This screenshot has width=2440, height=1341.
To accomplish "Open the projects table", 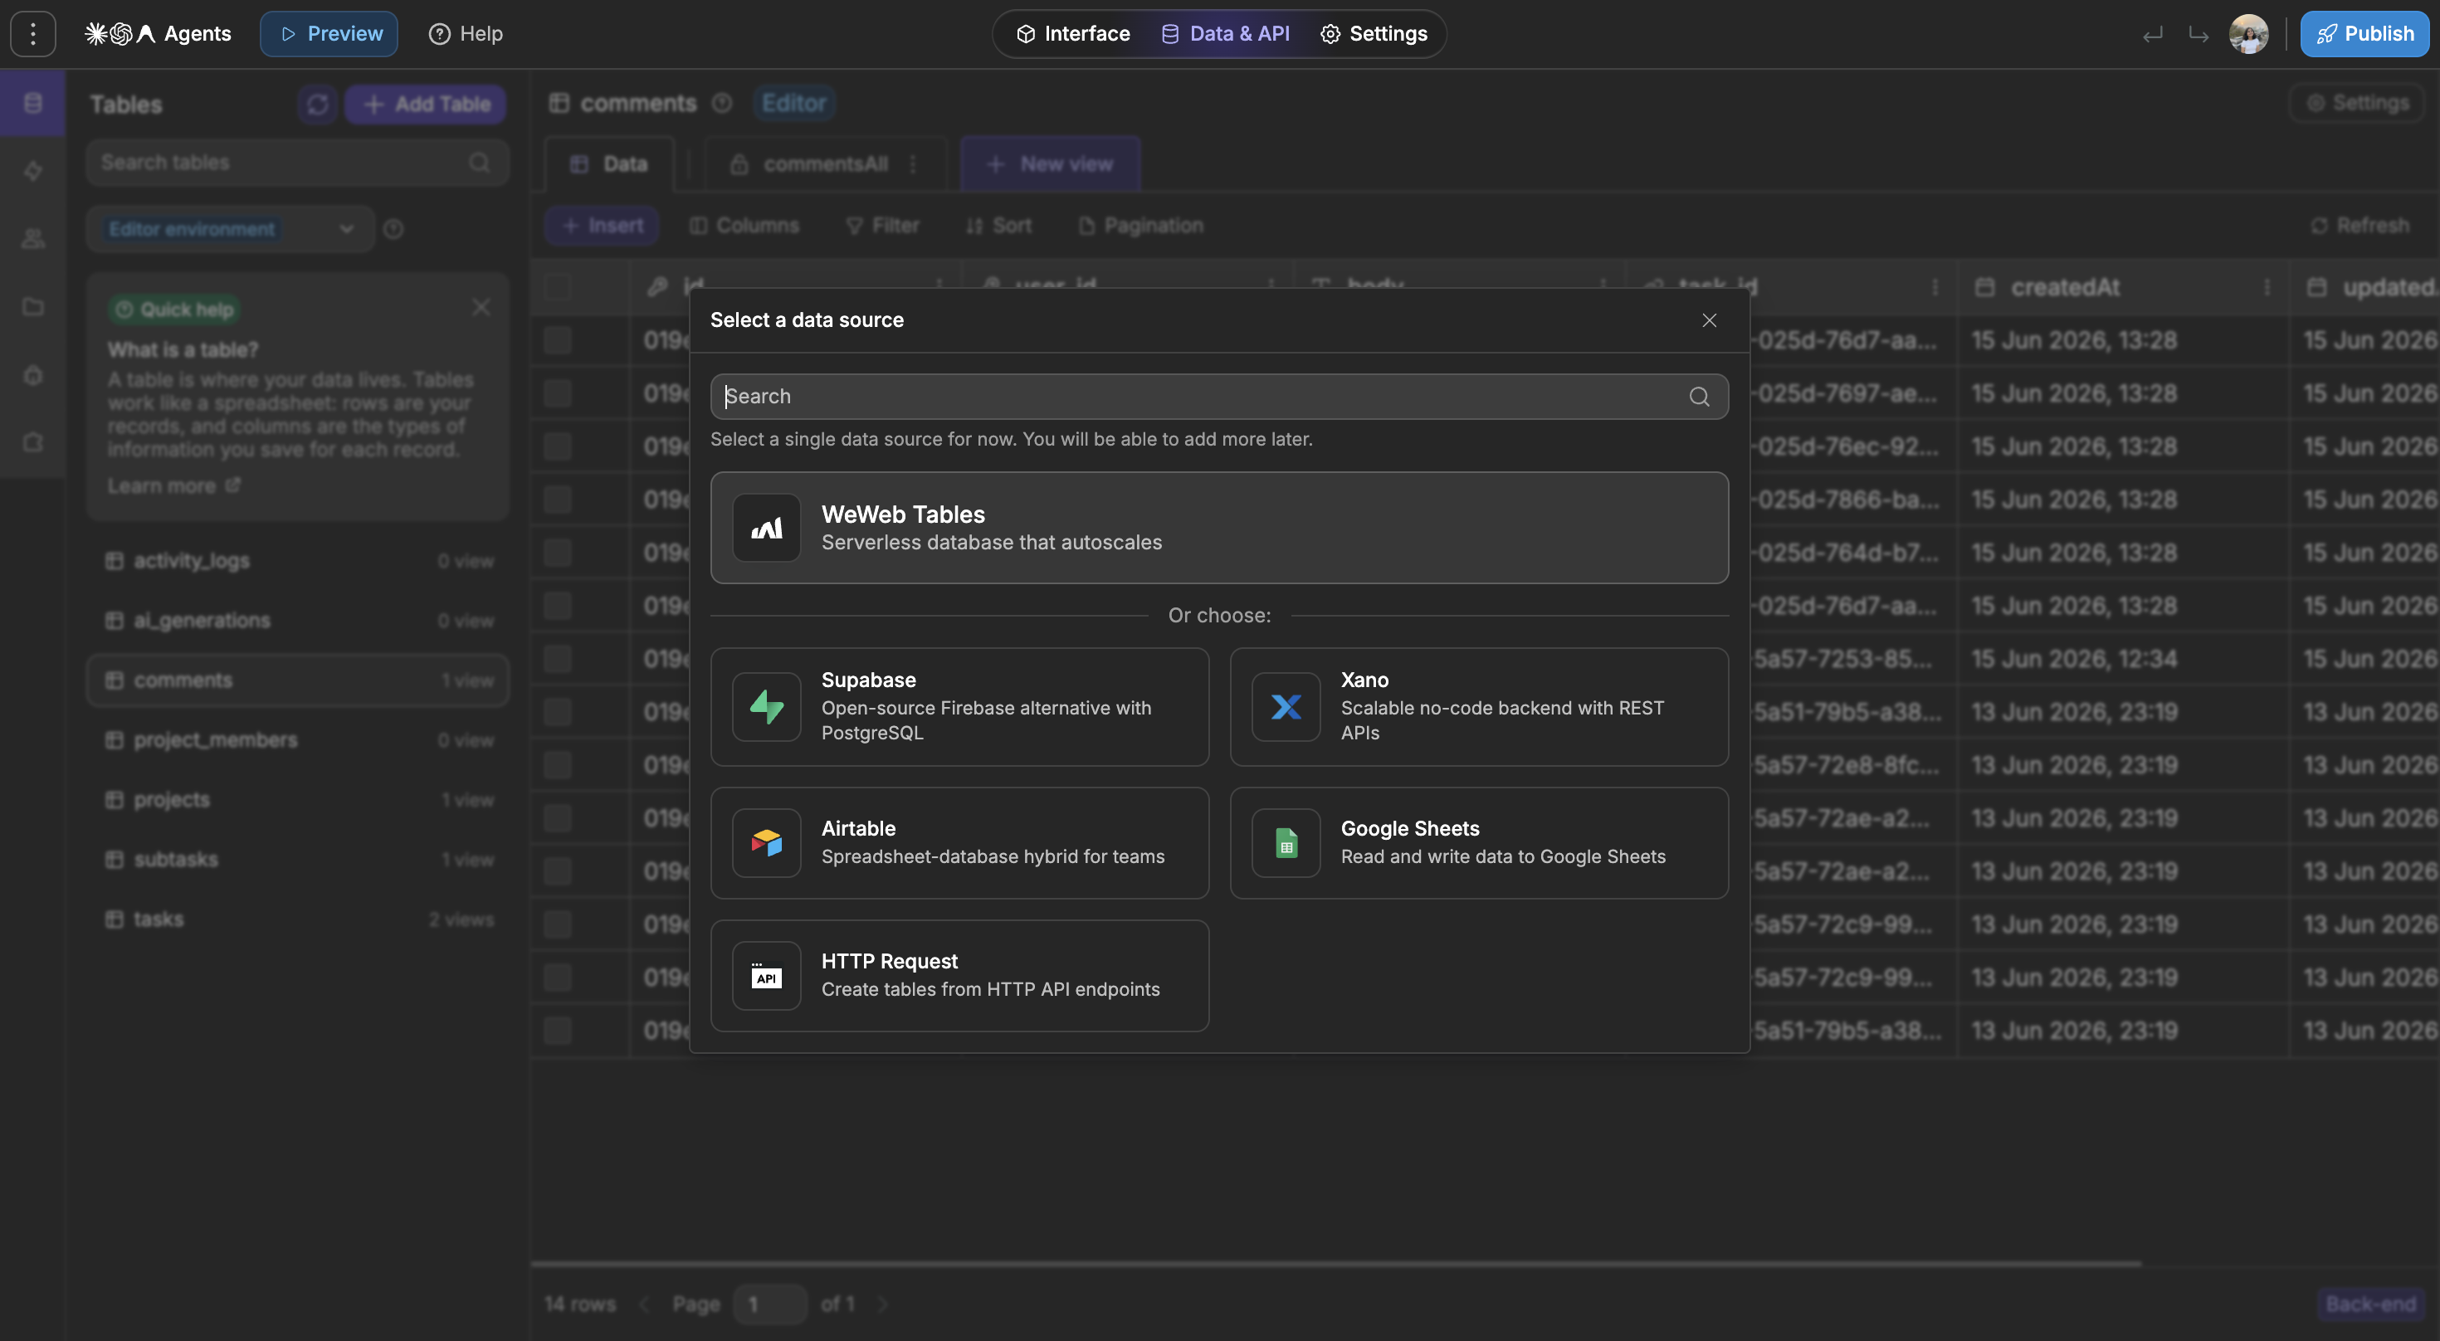I will click(297, 799).
